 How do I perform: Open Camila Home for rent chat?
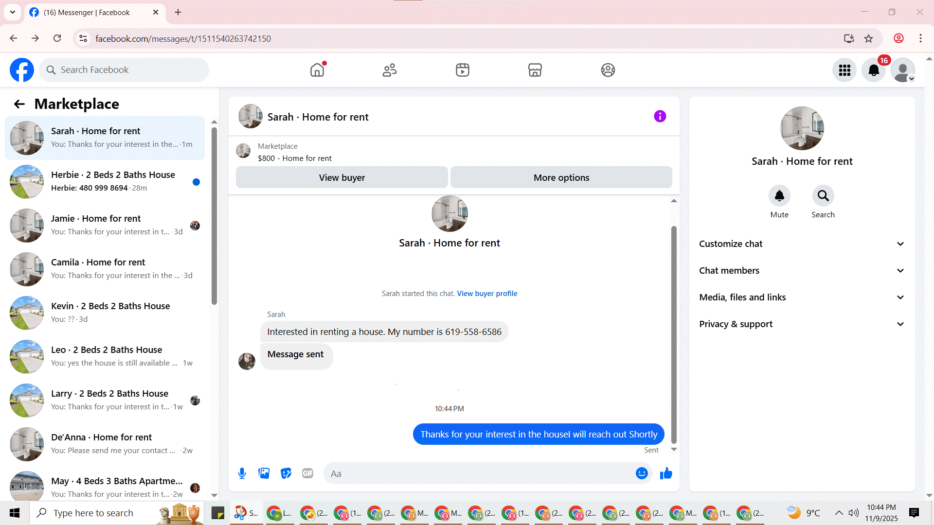pos(105,269)
